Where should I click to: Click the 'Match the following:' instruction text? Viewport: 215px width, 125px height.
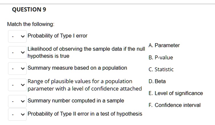point(31,24)
